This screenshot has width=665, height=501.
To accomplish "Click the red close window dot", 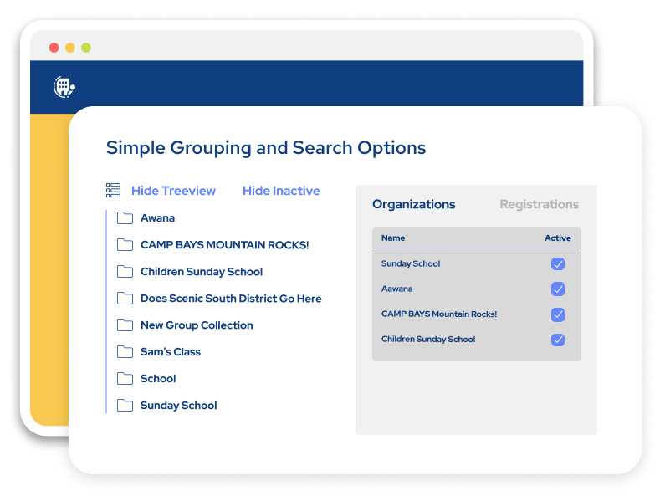I will [54, 48].
